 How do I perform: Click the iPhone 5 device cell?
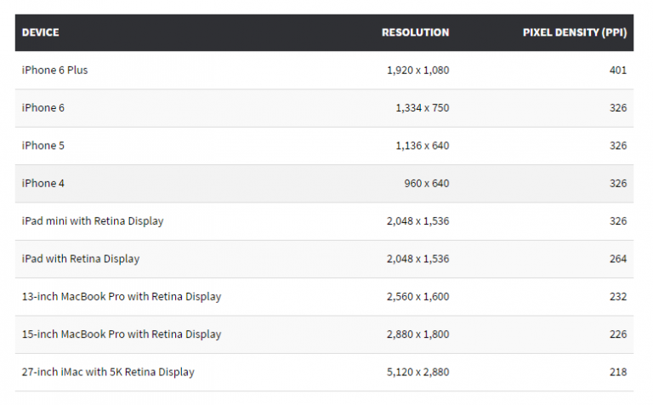[x=43, y=145]
